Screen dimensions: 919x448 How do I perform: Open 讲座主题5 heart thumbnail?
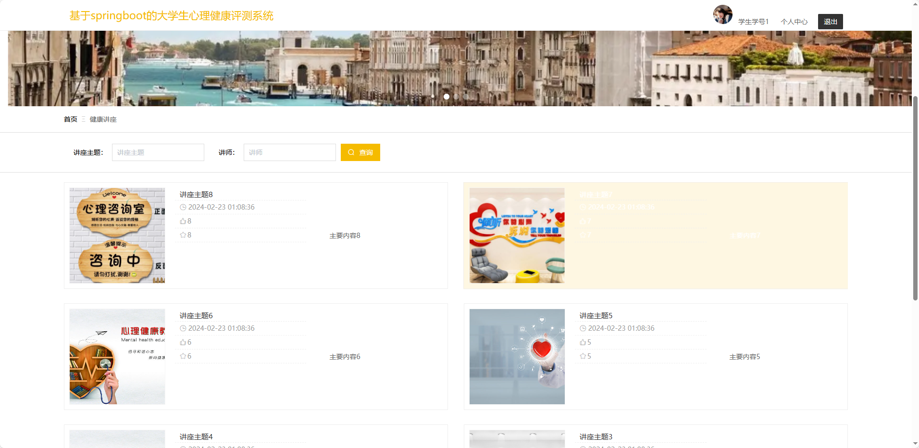pyautogui.click(x=517, y=357)
